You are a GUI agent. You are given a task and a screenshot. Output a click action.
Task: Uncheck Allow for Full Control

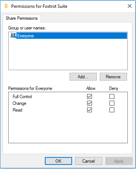tap(89, 97)
